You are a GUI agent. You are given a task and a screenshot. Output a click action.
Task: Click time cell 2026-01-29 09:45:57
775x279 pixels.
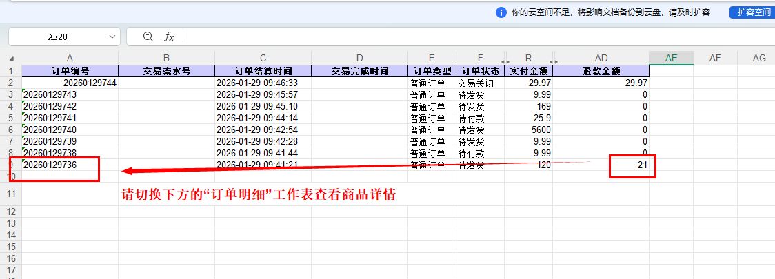[x=263, y=95]
